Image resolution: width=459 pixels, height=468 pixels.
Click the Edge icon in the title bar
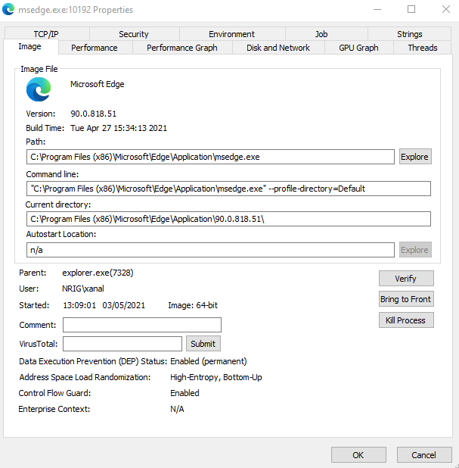[8, 9]
